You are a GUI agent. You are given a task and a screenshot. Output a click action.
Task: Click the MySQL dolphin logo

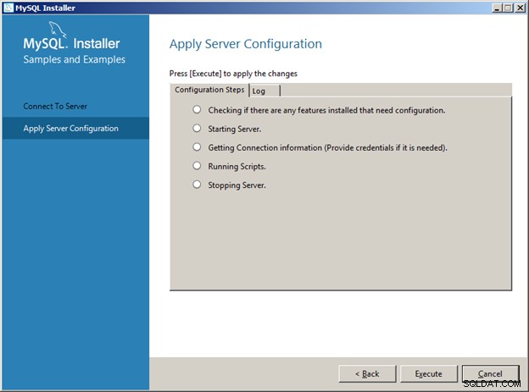click(58, 30)
